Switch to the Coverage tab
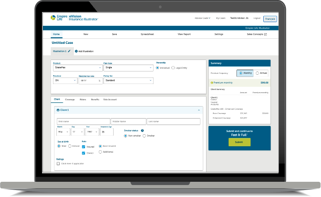This screenshot has width=321, height=197. tap(70, 99)
